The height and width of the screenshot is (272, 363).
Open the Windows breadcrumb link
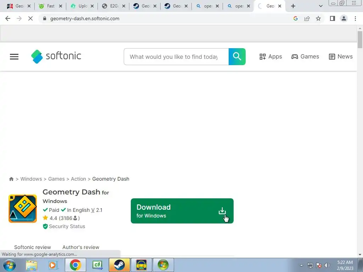[x=31, y=179]
